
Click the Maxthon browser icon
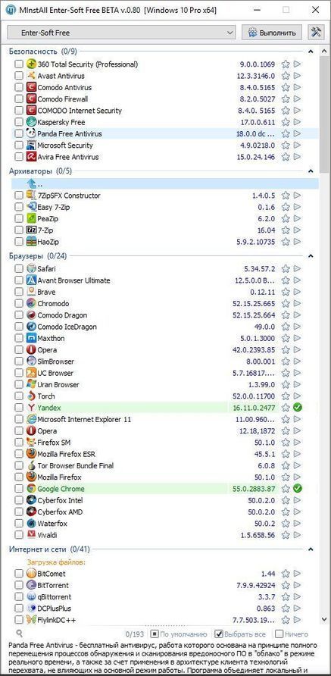(31, 339)
